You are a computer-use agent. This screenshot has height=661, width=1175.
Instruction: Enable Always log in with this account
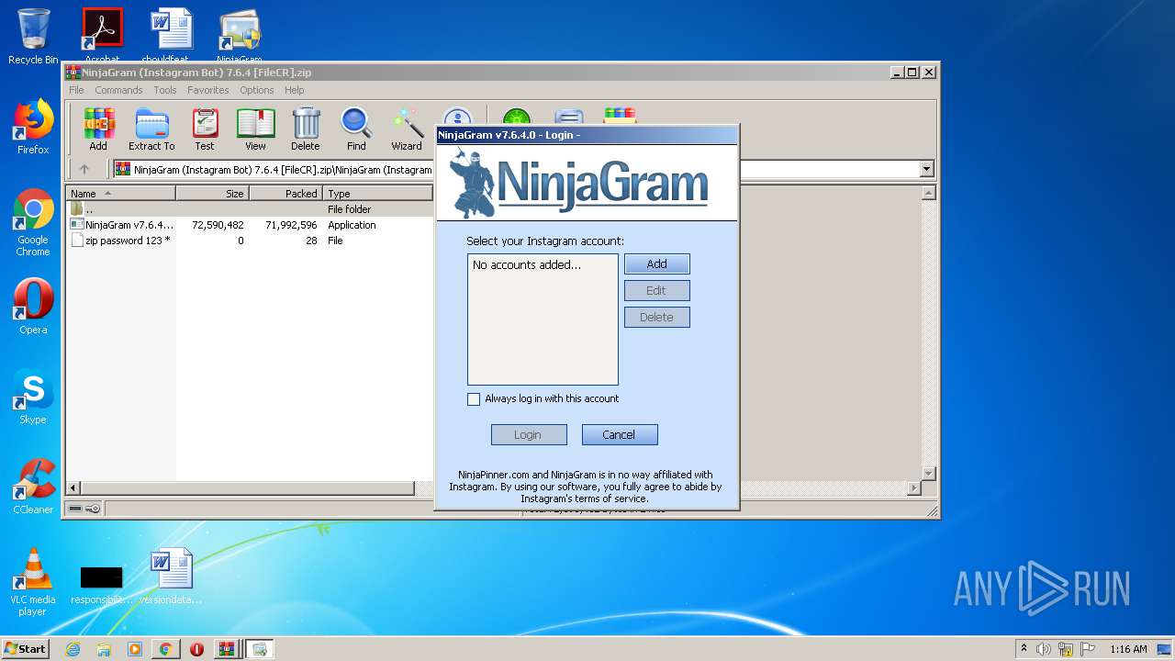474,399
